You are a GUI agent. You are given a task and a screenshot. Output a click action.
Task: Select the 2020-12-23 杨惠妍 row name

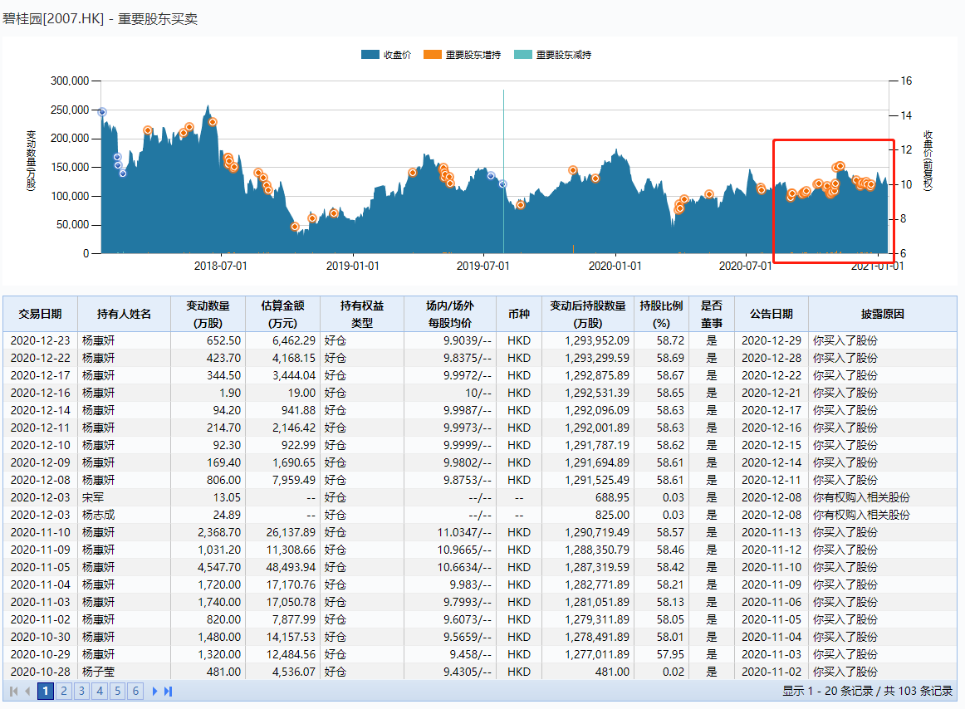tap(98, 340)
